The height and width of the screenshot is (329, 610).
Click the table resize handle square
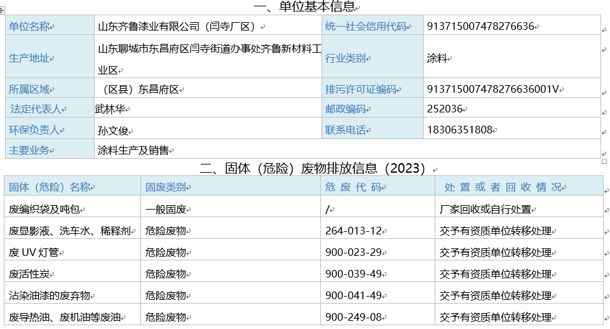[x=604, y=161]
